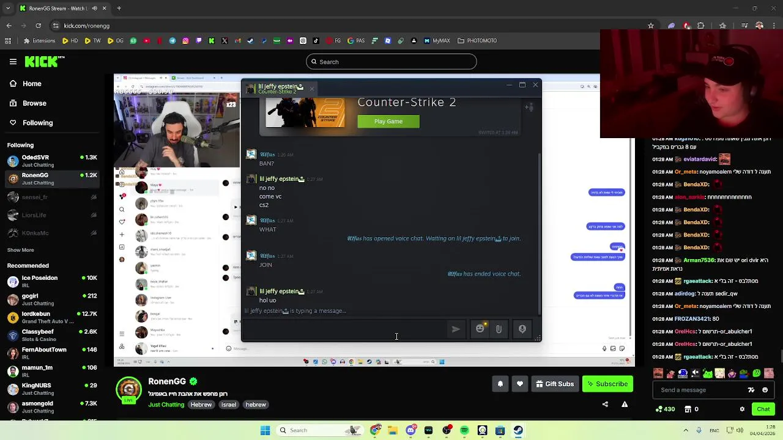783x440 pixels.
Task: Click the Steam chat message input
Action: (x=346, y=329)
